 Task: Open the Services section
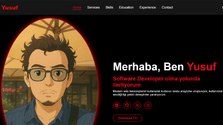93,7
